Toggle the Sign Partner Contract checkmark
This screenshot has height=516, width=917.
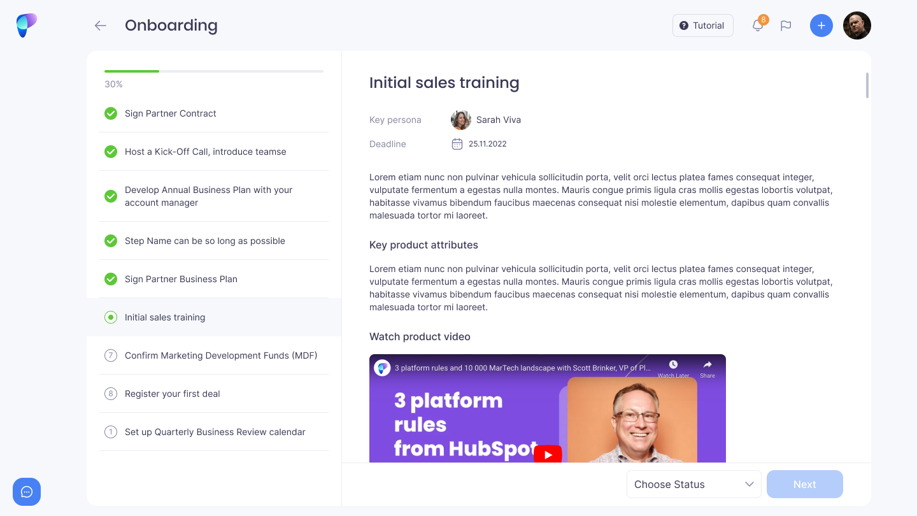coord(111,113)
